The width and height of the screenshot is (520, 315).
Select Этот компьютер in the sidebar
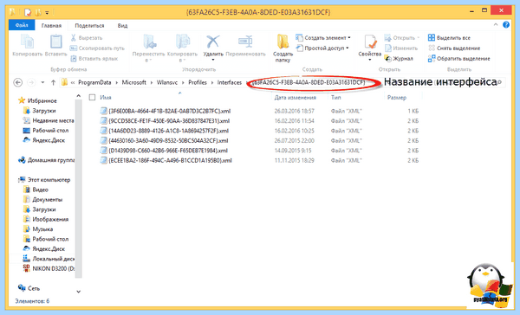pos(44,180)
